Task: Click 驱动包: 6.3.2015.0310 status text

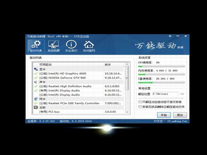Action: [x=76, y=121]
